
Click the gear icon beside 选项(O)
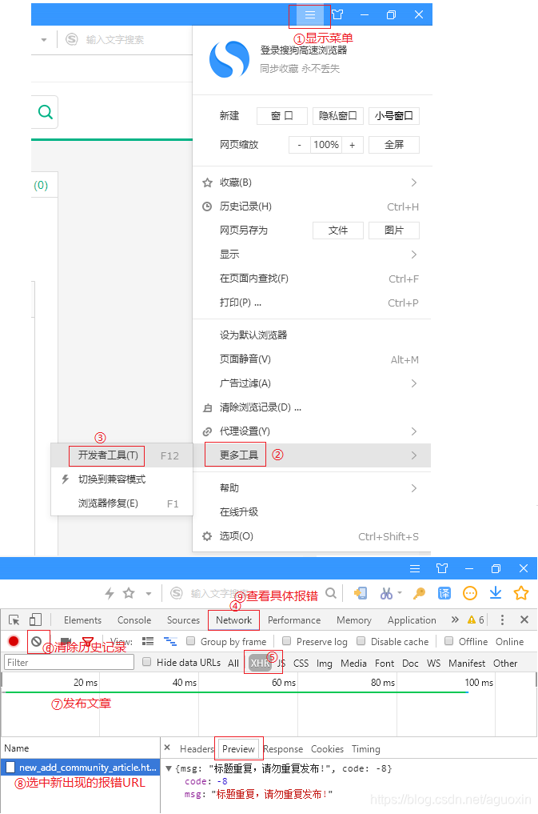[x=207, y=536]
